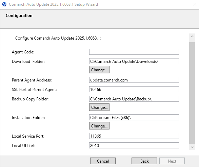Go Back to the previous wizard step
Viewport: 199px width, 167px height.
pos(144,161)
